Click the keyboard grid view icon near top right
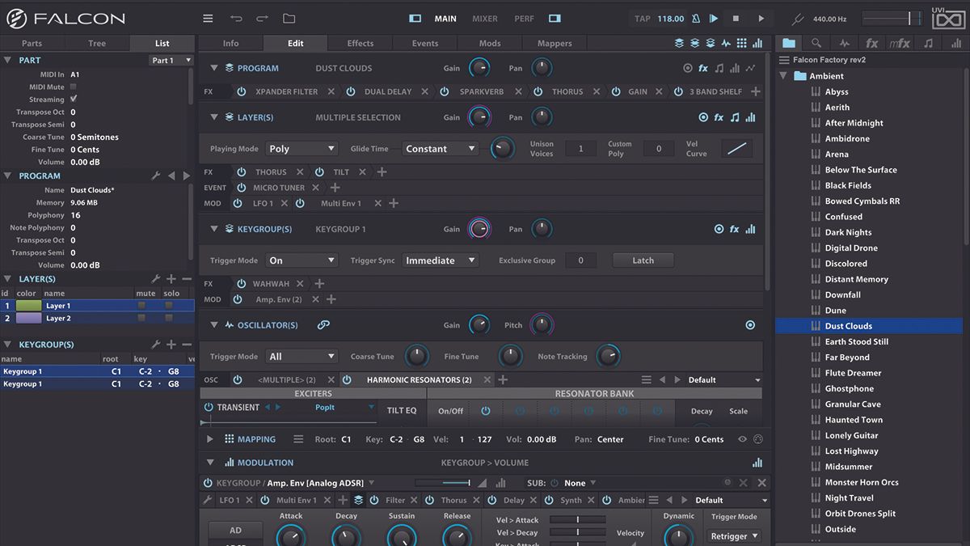This screenshot has height=546, width=970. 742,43
